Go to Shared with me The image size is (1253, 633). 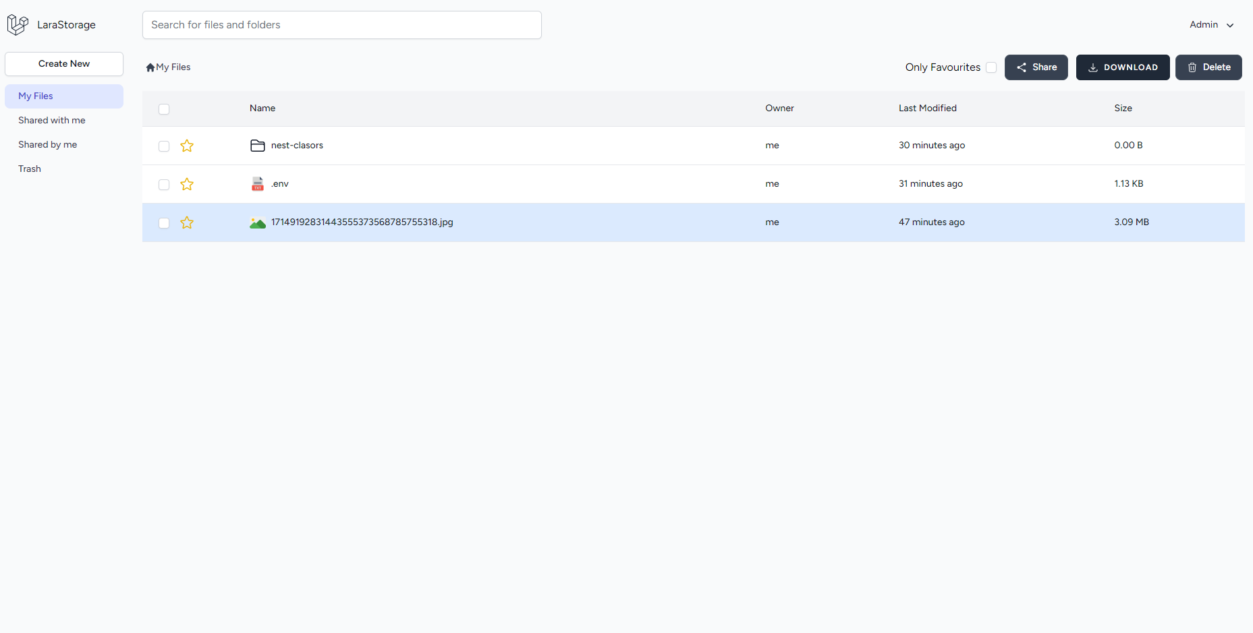tap(52, 121)
